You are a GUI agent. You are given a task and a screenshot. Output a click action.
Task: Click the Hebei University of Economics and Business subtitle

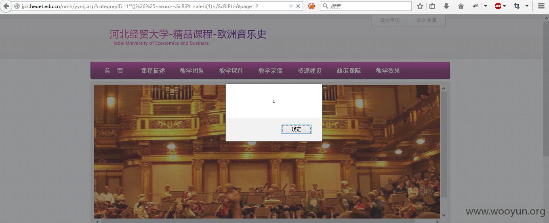point(160,43)
